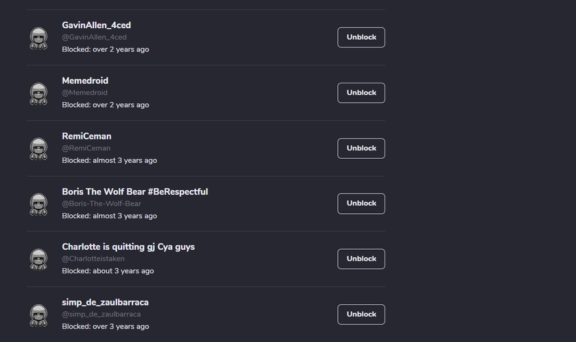Open Charlotte is quitting gj Cya guys profile
This screenshot has width=576, height=342.
pyautogui.click(x=128, y=247)
